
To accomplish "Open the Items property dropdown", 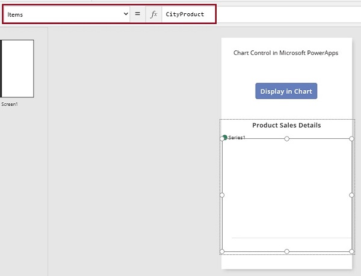I will pyautogui.click(x=67, y=14).
